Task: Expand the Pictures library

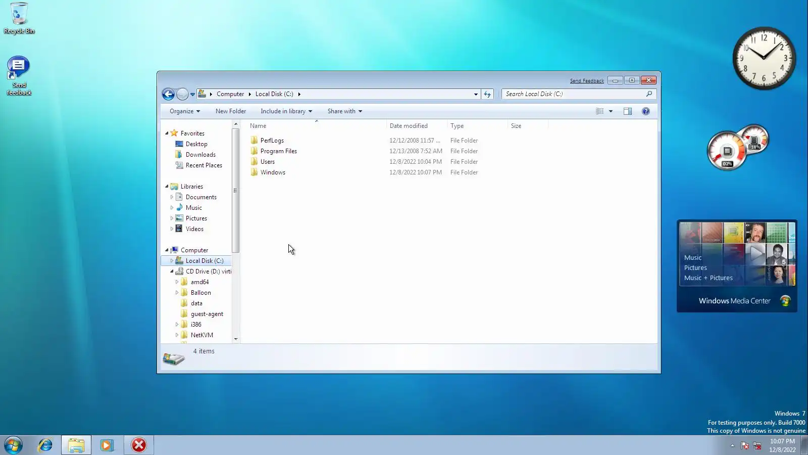Action: [x=172, y=218]
